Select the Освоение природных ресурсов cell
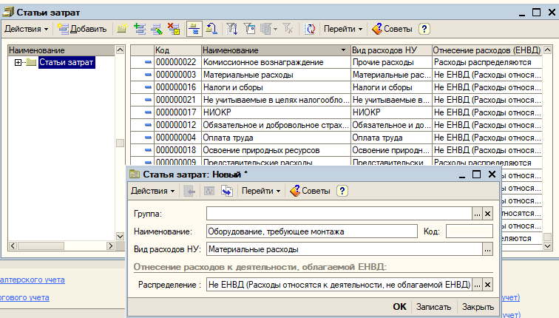 [276, 150]
